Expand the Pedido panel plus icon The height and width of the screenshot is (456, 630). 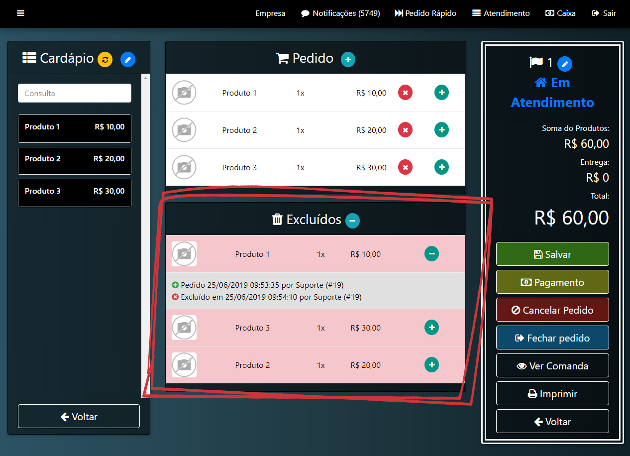coord(348,60)
